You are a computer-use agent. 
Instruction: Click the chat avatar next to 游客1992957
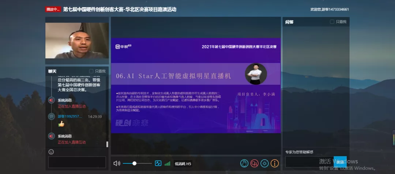(x=52, y=116)
